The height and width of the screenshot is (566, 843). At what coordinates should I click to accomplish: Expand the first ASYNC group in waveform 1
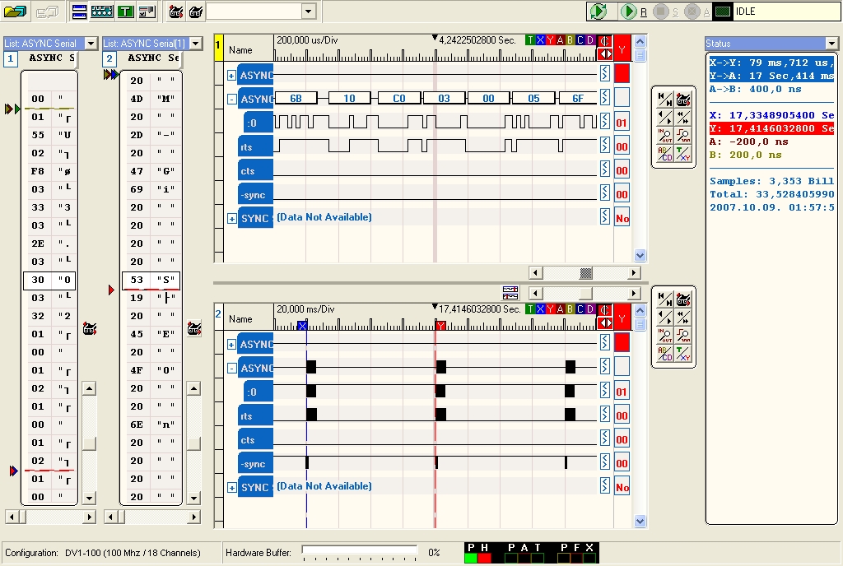231,76
